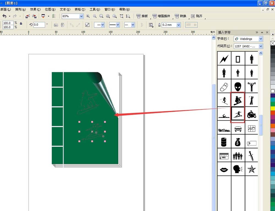
Task: Toggle the lock ratio padlock
Action: [x=21, y=23]
